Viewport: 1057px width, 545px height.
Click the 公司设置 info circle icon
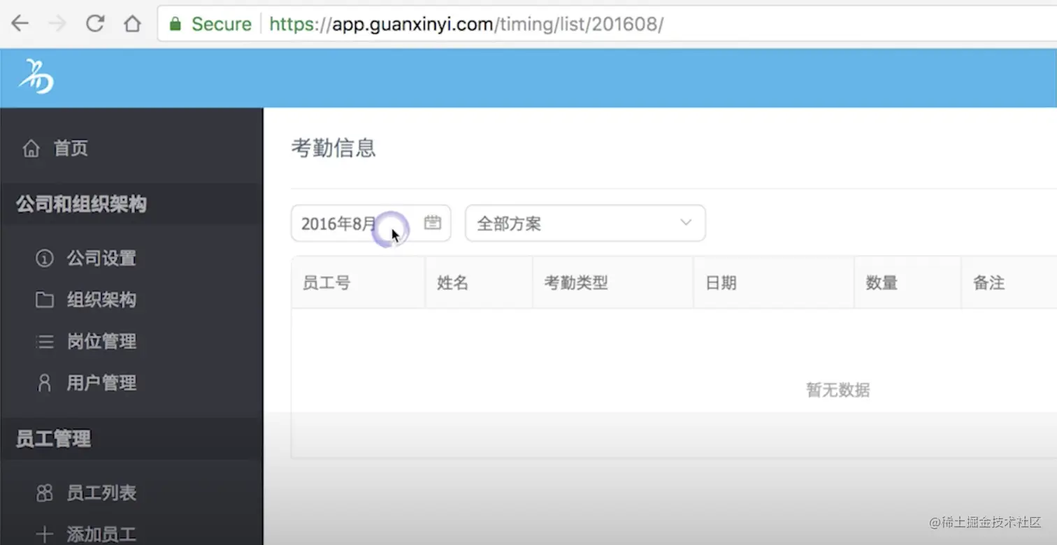[x=44, y=259]
